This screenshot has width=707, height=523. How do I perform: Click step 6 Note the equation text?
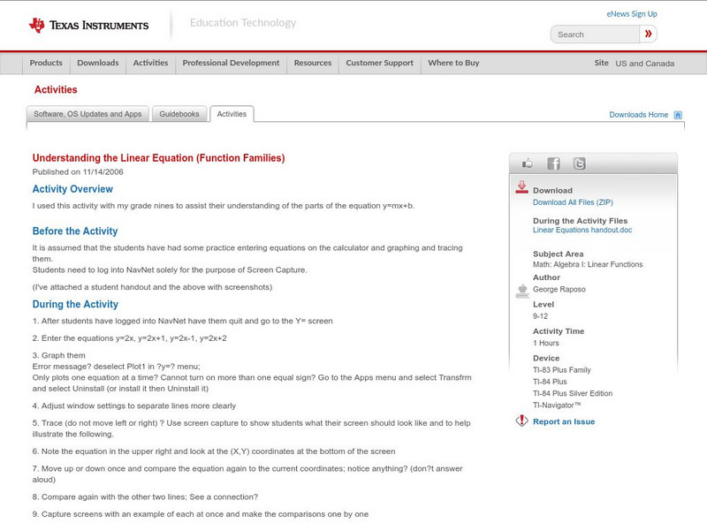(214, 451)
